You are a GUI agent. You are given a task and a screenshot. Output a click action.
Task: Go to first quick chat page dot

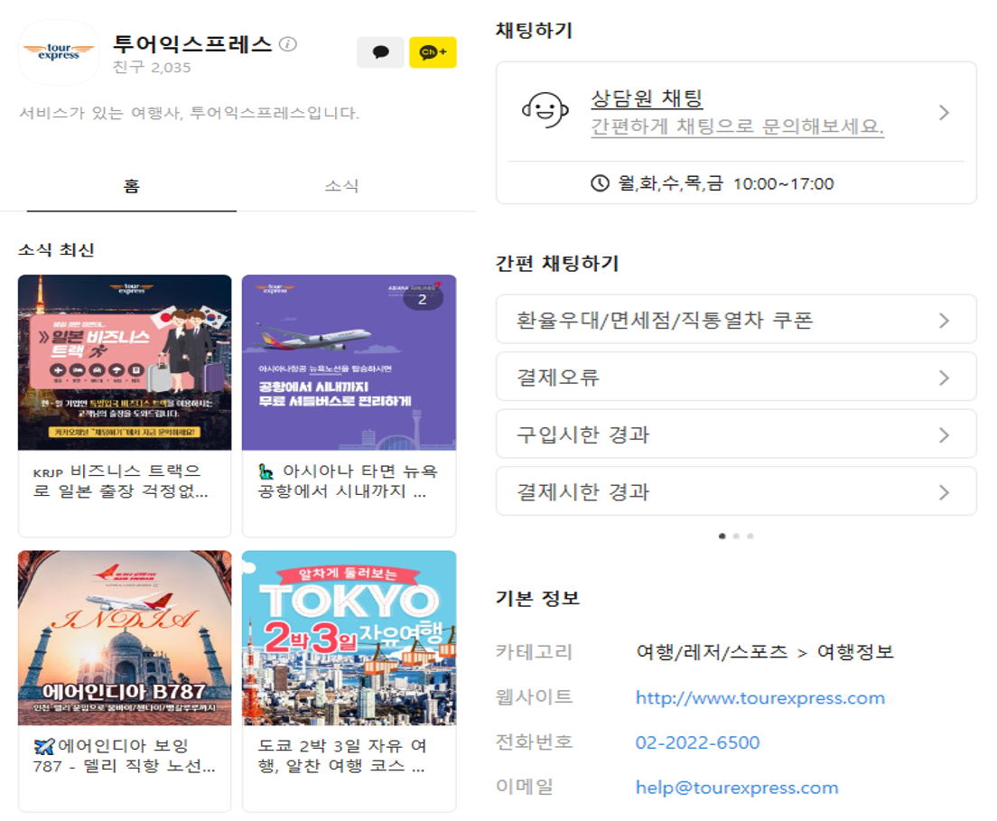coord(722,536)
